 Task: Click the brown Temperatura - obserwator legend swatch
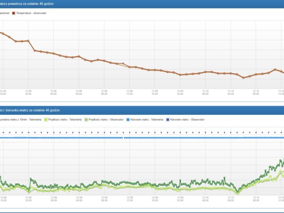pos(14,13)
